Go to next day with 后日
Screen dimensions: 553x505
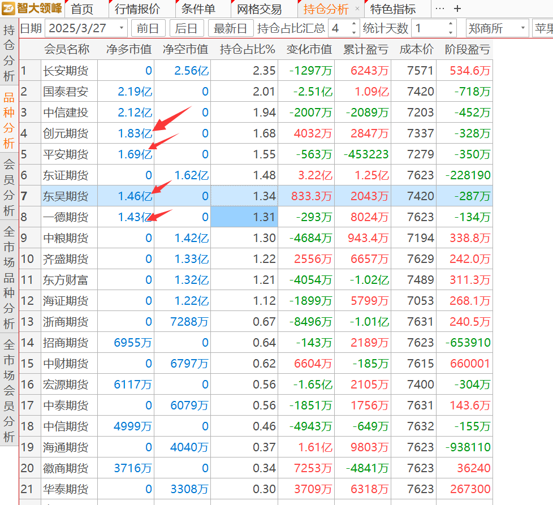[x=186, y=28]
